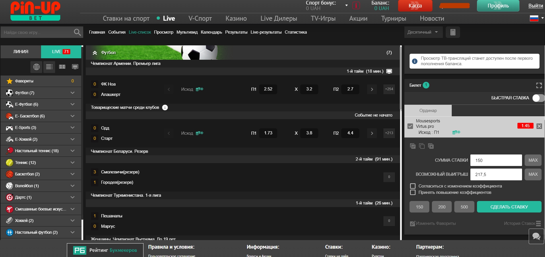Open Казино in main navigation
The width and height of the screenshot is (545, 257).
tap(236, 18)
